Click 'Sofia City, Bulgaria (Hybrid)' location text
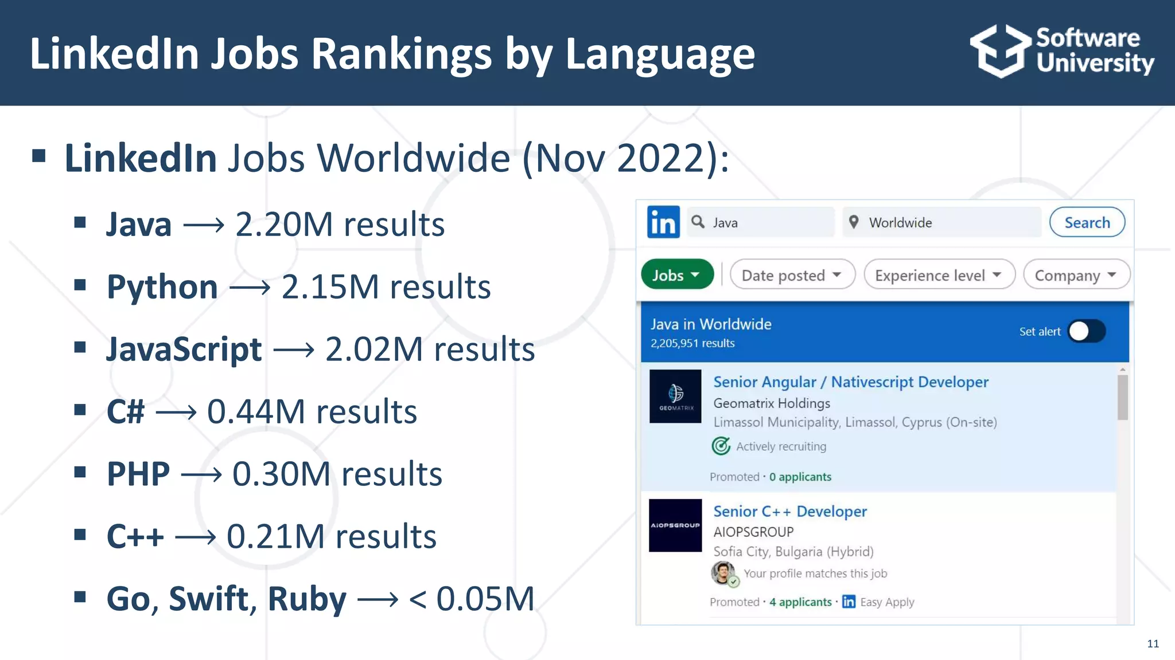This screenshot has height=660, width=1175. (793, 552)
